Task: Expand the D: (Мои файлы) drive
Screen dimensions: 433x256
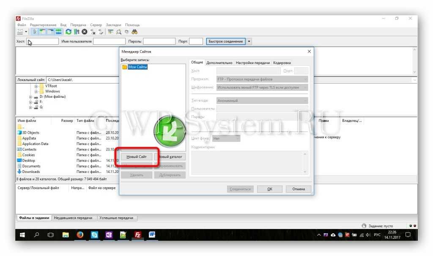Action: click(x=30, y=97)
